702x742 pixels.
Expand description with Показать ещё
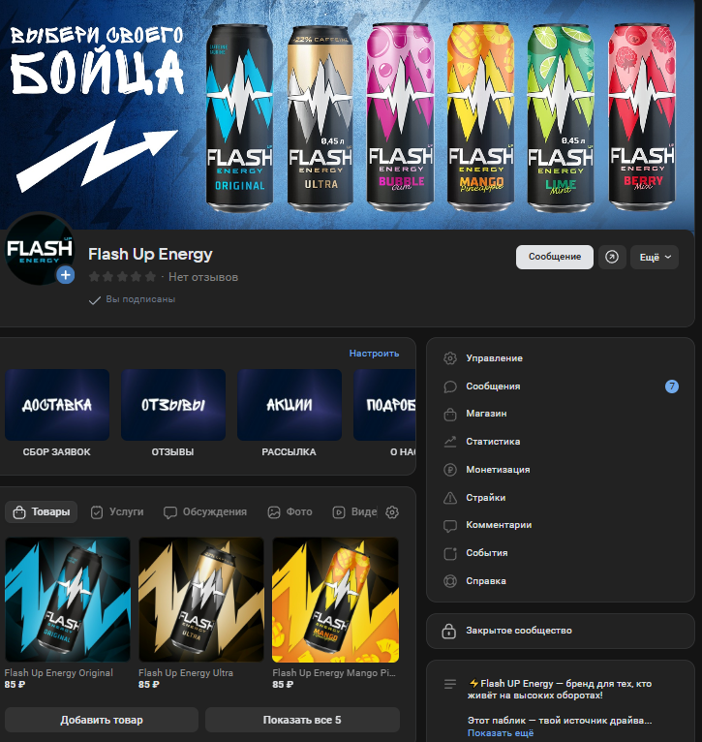coord(501,732)
